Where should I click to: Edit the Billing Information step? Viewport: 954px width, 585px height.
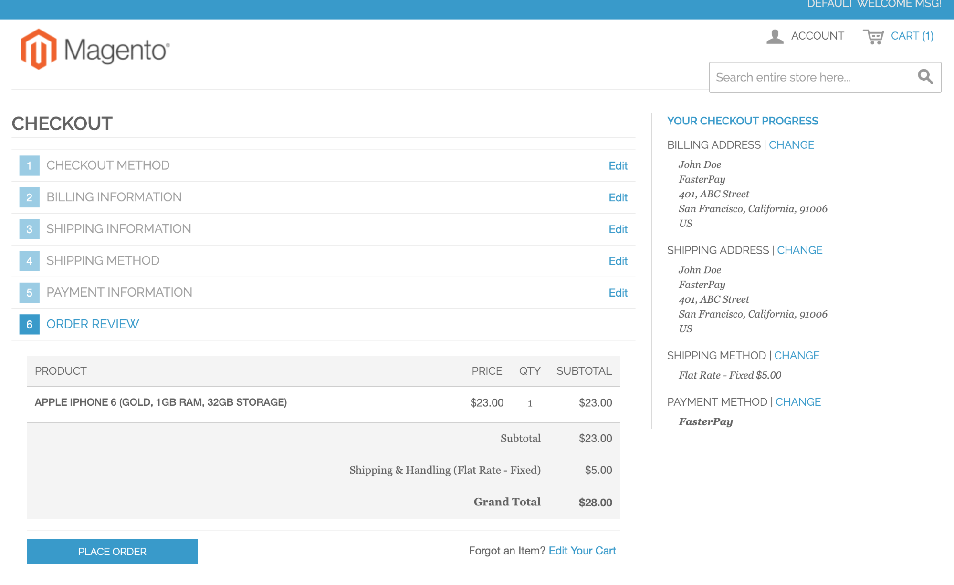coord(618,197)
